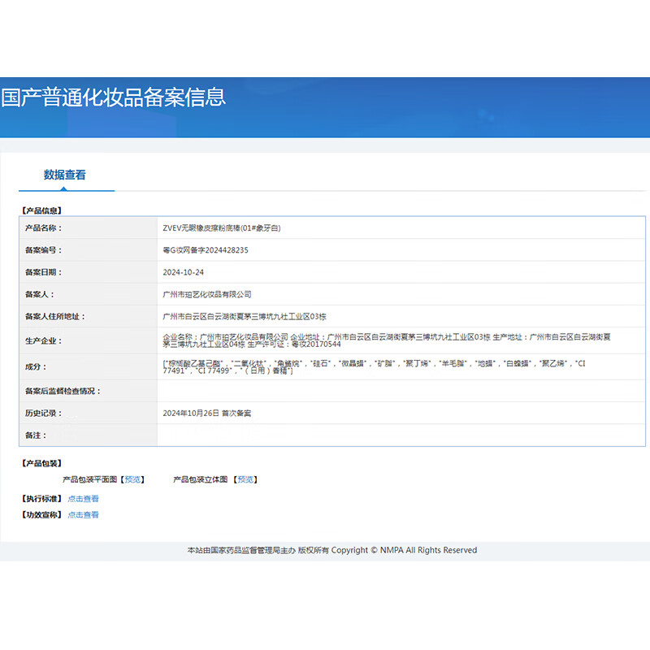Open 点击查看 link next to 执行标准
This screenshot has height=650, width=650.
pos(83,499)
